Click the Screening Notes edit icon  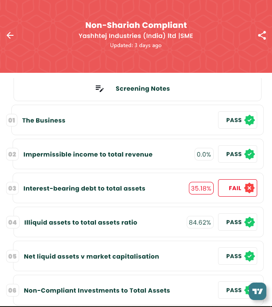[x=100, y=89]
